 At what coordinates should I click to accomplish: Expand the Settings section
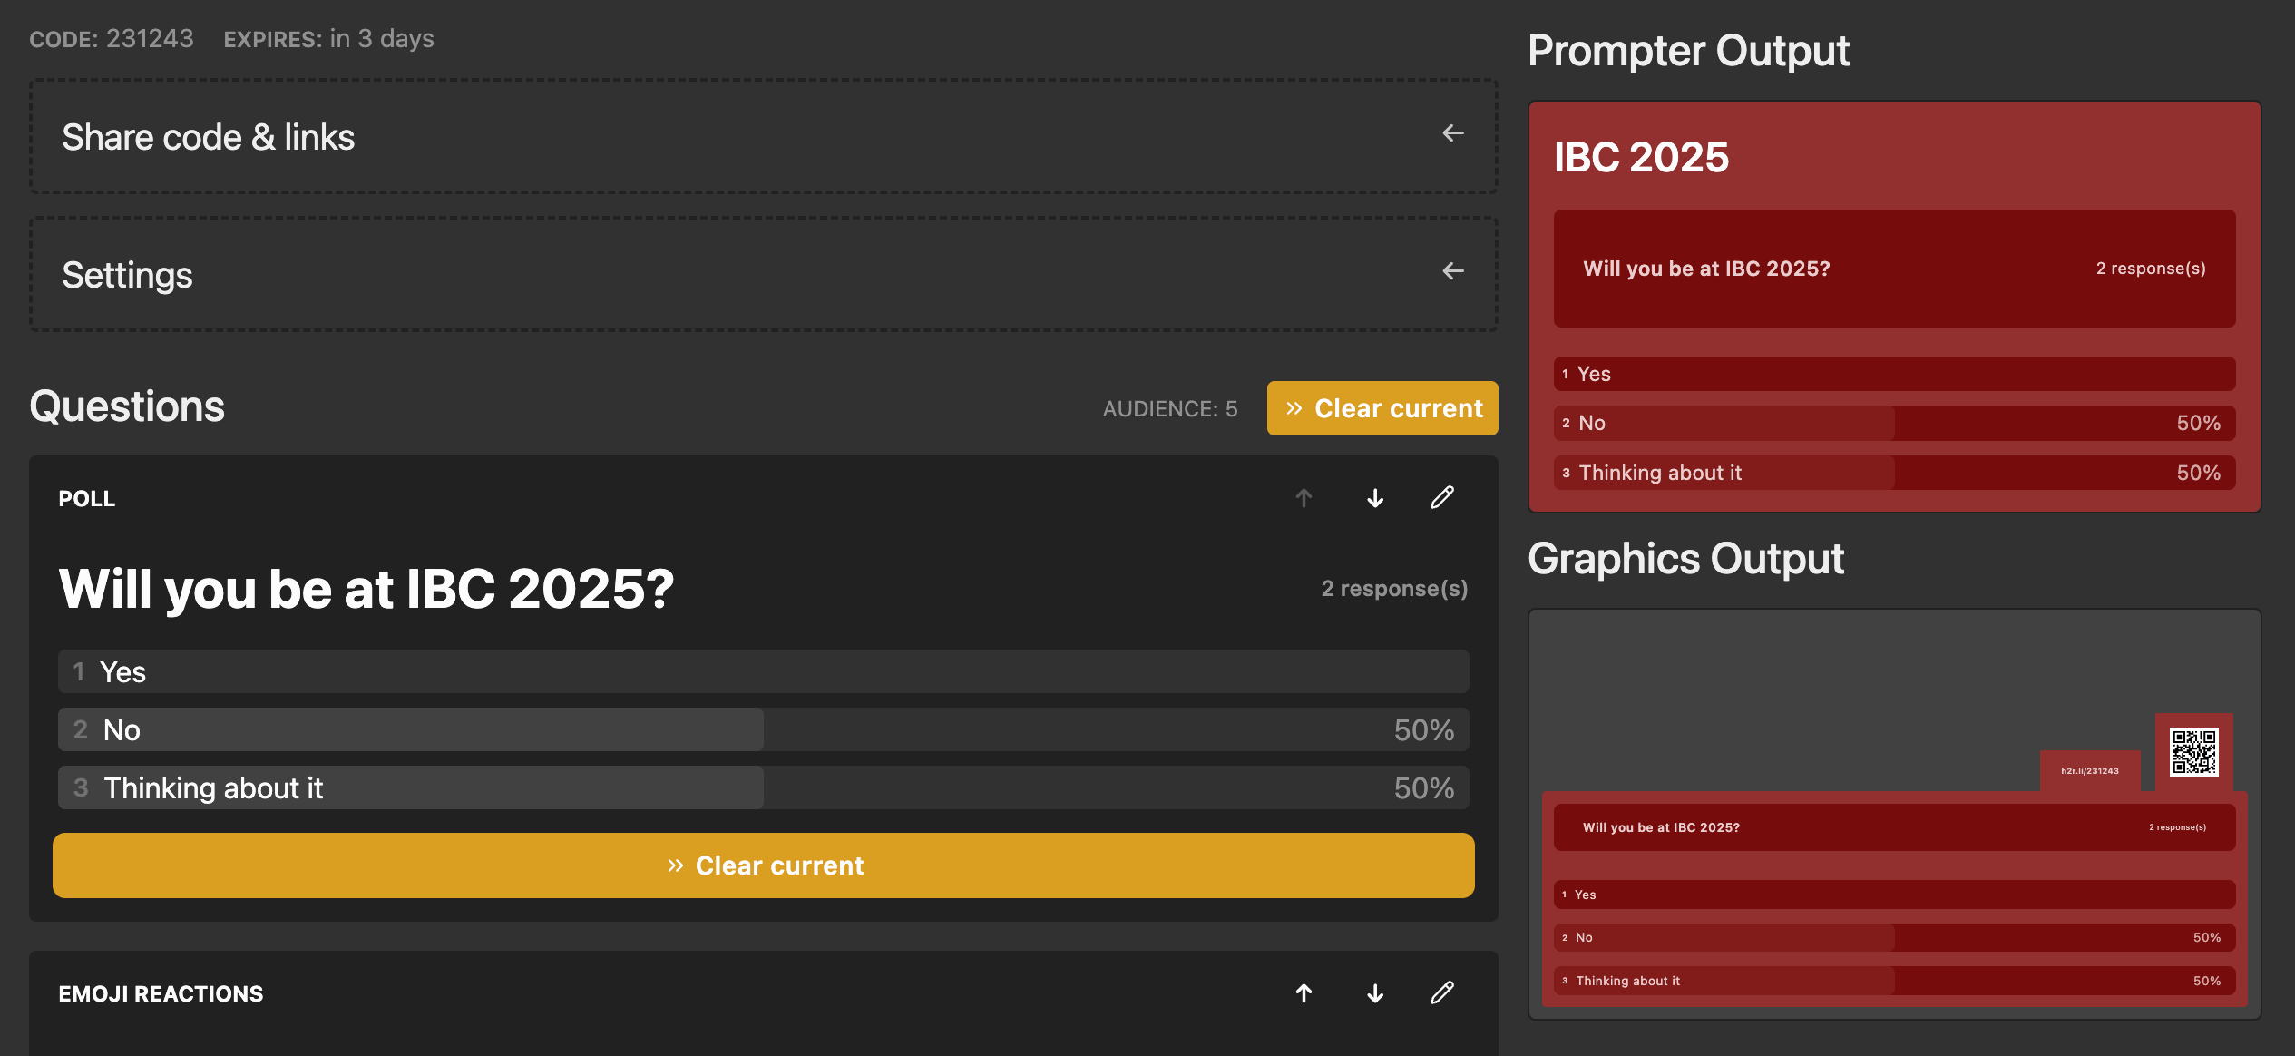[x=764, y=274]
